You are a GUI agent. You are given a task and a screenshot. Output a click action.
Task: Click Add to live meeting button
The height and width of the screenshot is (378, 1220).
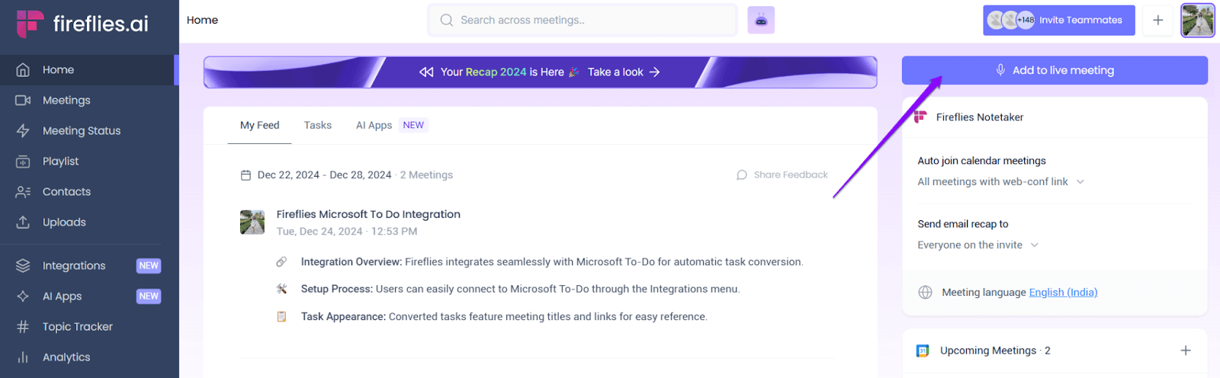[1055, 70]
